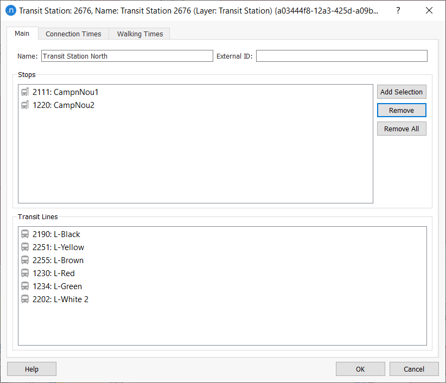Cancel the transit station dialog
The width and height of the screenshot is (446, 383).
[x=414, y=369]
